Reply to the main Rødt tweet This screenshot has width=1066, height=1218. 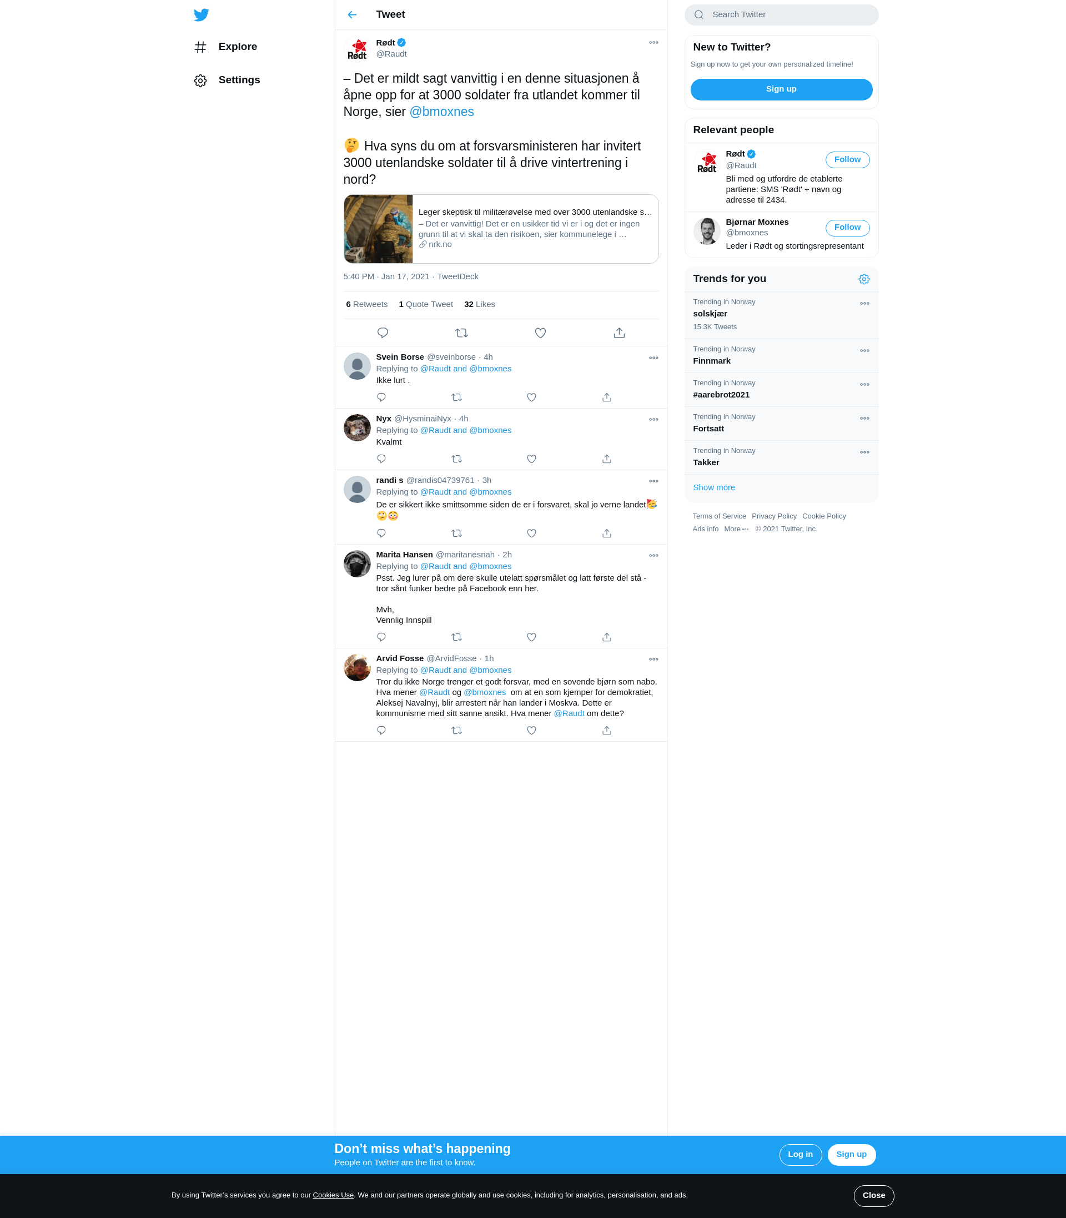point(383,333)
